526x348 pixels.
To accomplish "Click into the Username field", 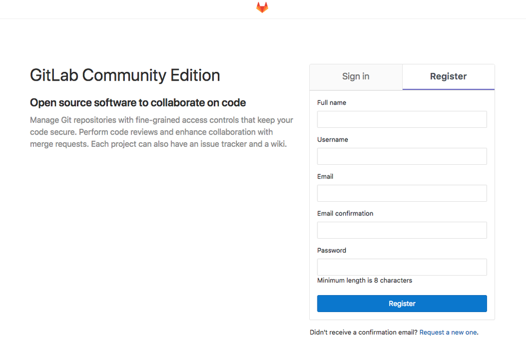I will (x=402, y=156).
